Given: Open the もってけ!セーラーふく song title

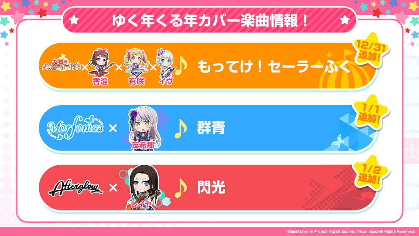Looking at the screenshot, I should tap(274, 66).
